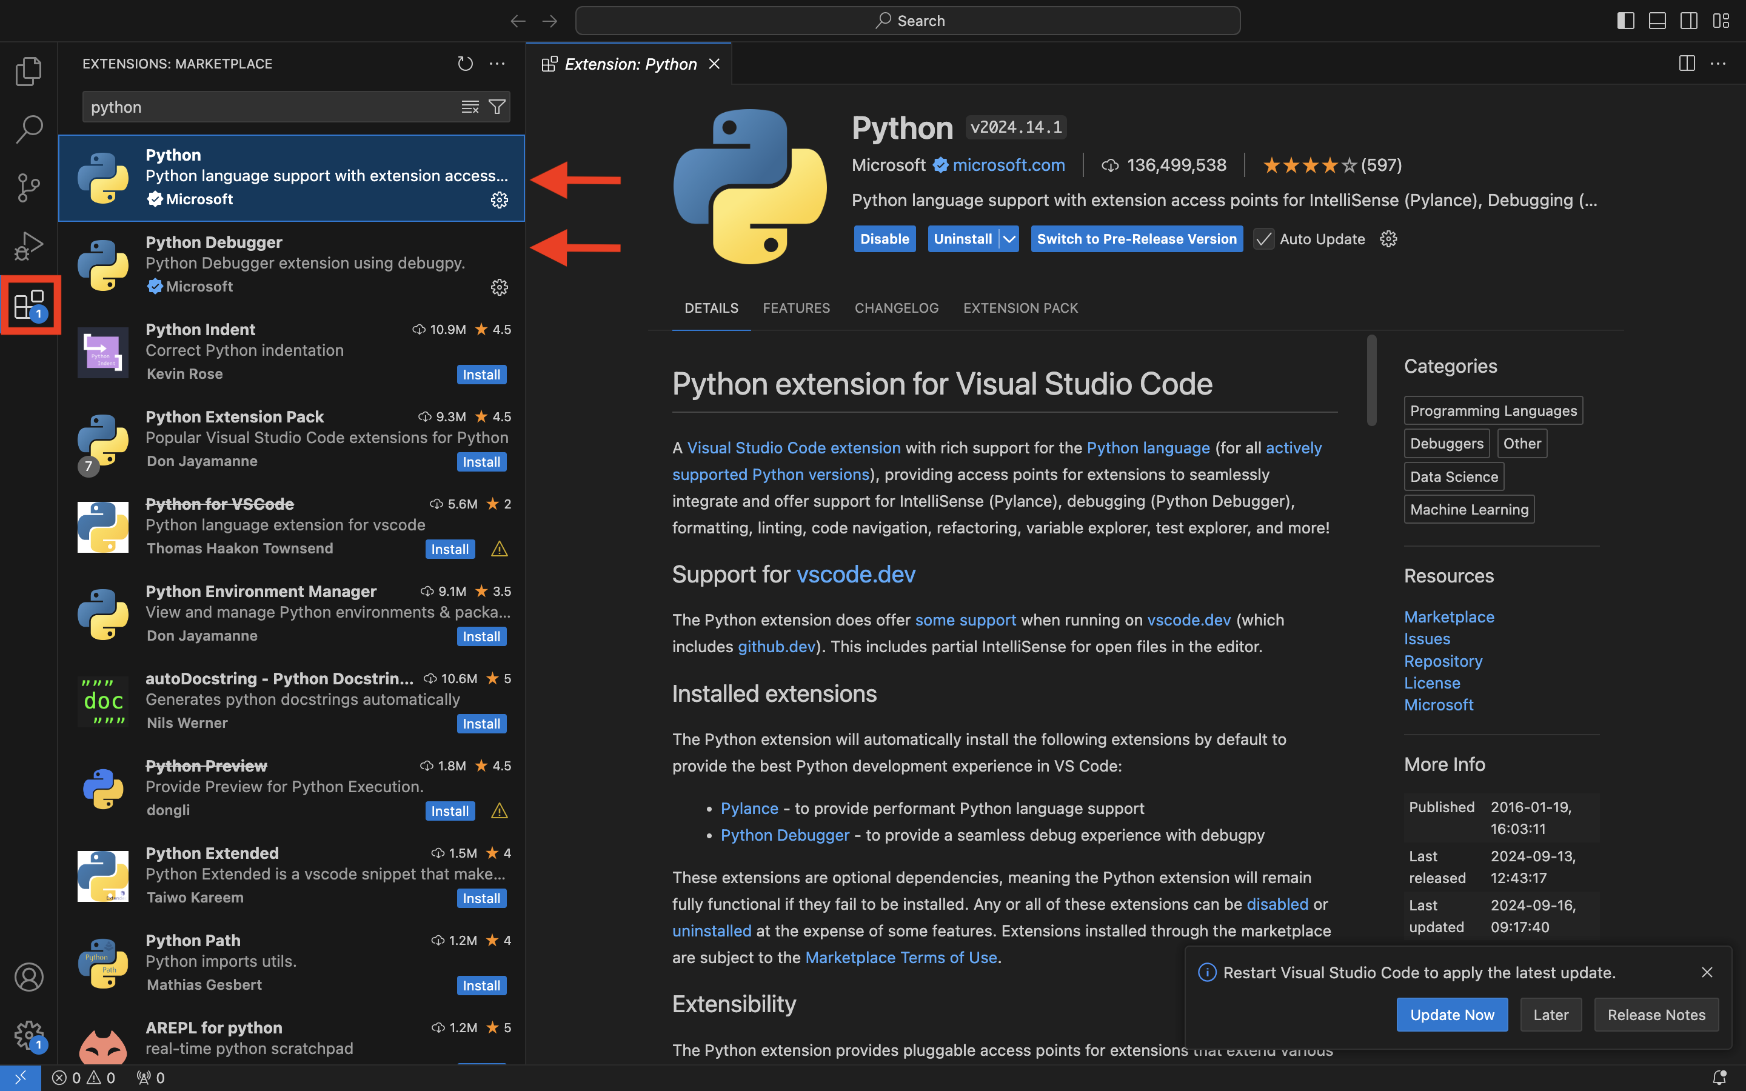Install Python Environment Manager extension
Image resolution: width=1746 pixels, height=1091 pixels.
point(481,636)
